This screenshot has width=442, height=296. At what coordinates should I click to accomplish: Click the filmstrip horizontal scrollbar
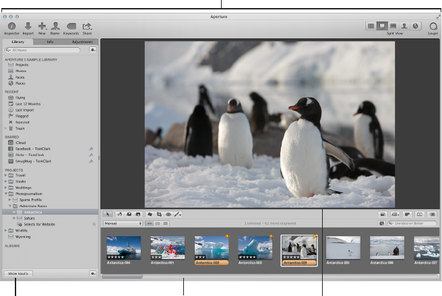[123, 276]
